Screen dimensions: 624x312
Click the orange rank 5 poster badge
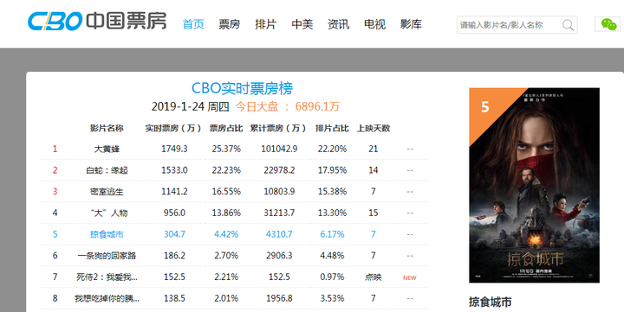coord(485,106)
